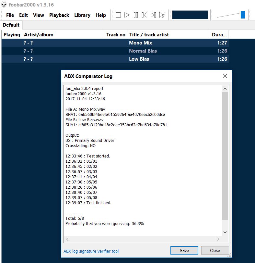Screen dimensions: 255x263
Task: Click the log scroll down arrow
Action: (225, 232)
